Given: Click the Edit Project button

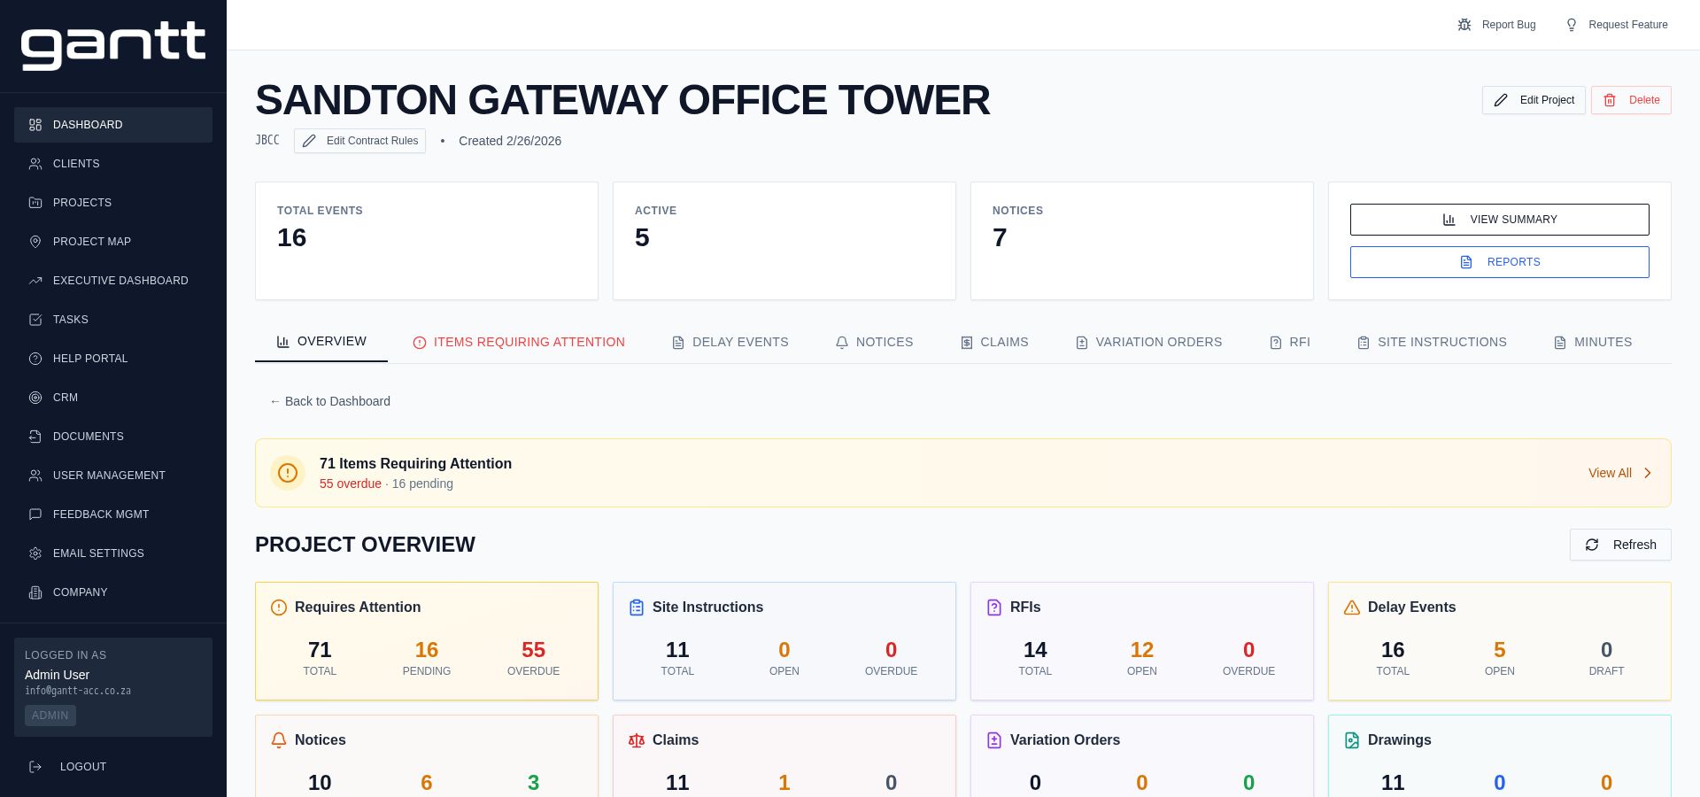Looking at the screenshot, I should tap(1534, 100).
